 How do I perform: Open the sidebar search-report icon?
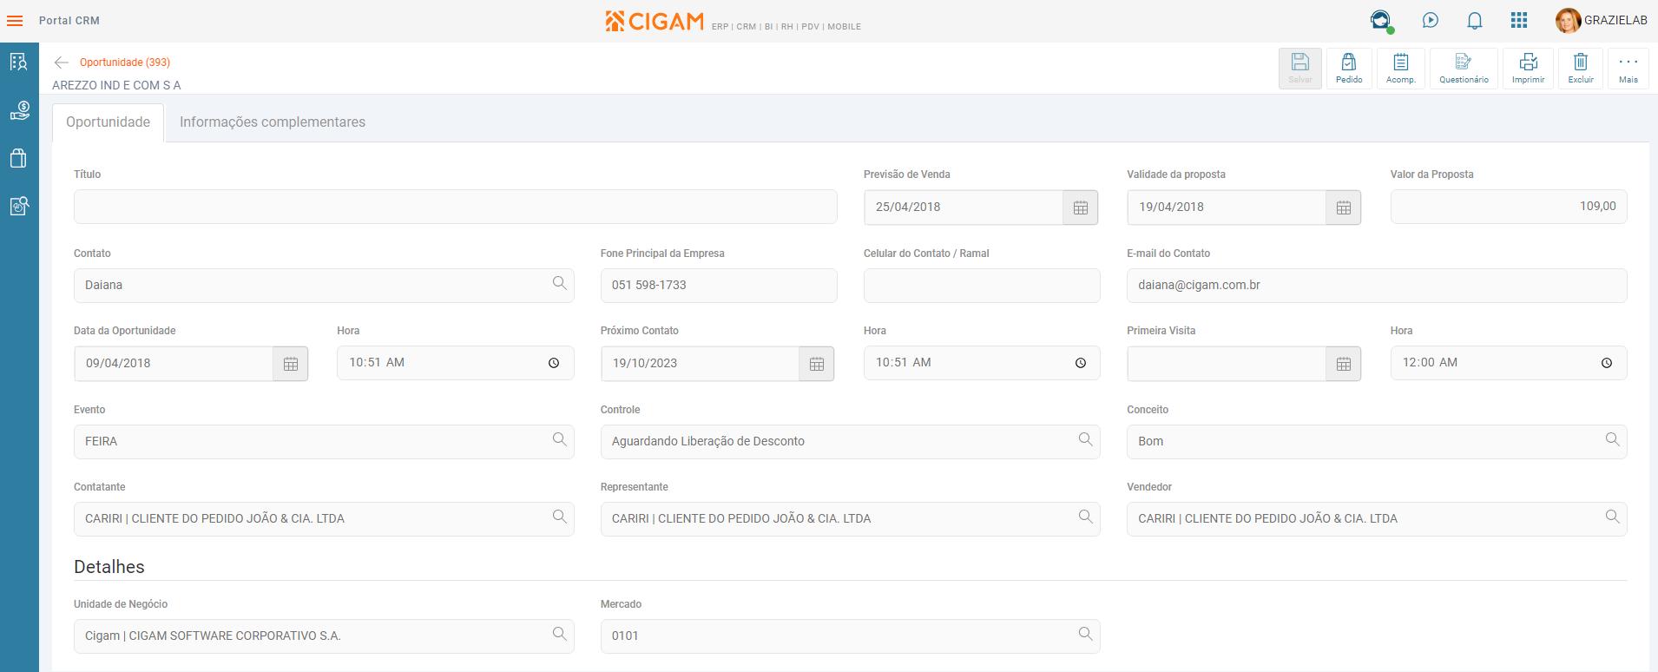point(19,206)
